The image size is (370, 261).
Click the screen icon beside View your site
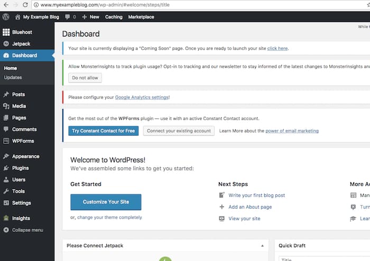(222, 219)
